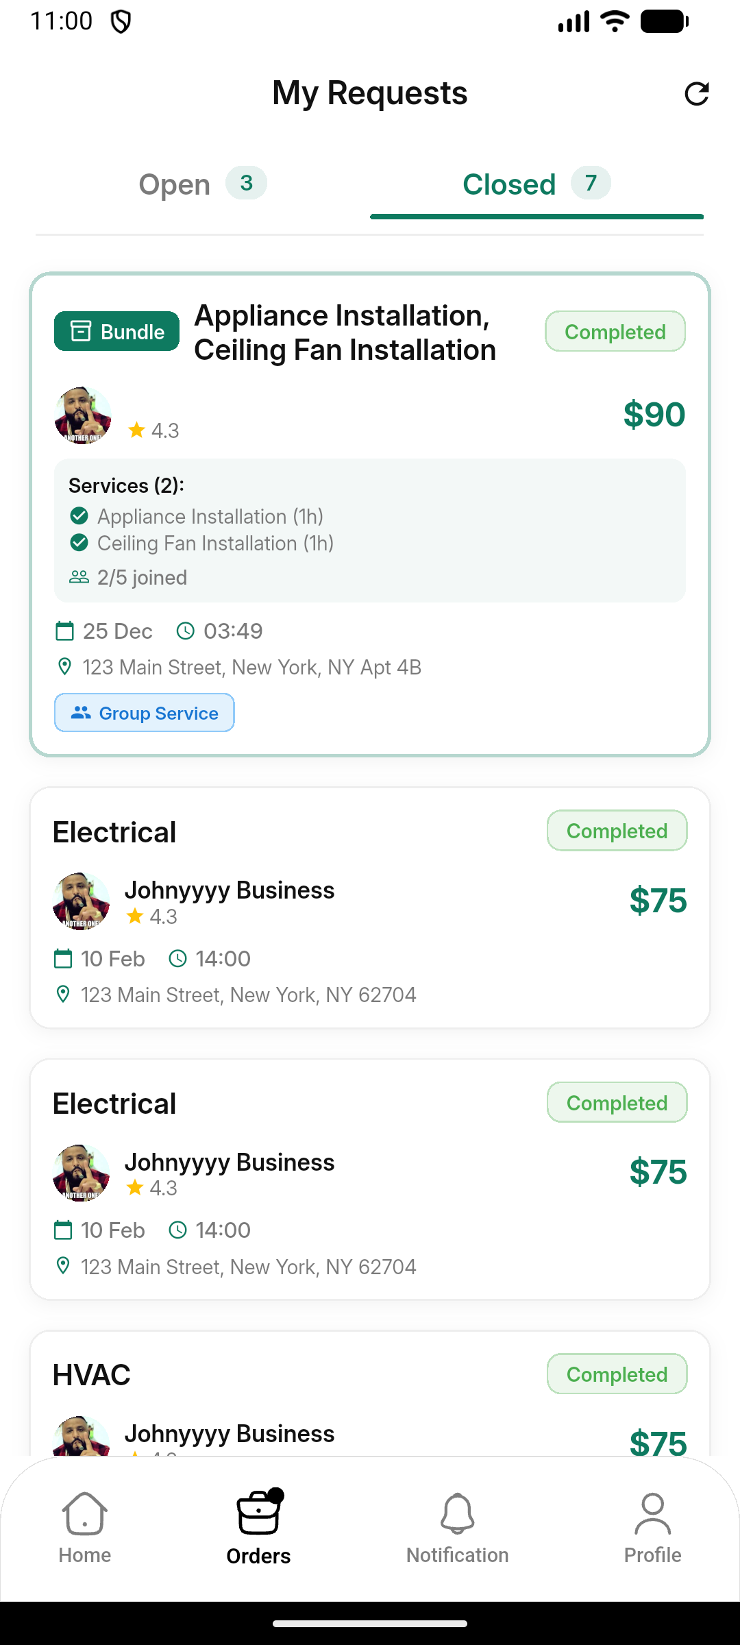Tap Completed status on bundle card
The height and width of the screenshot is (1645, 740).
pos(615,332)
